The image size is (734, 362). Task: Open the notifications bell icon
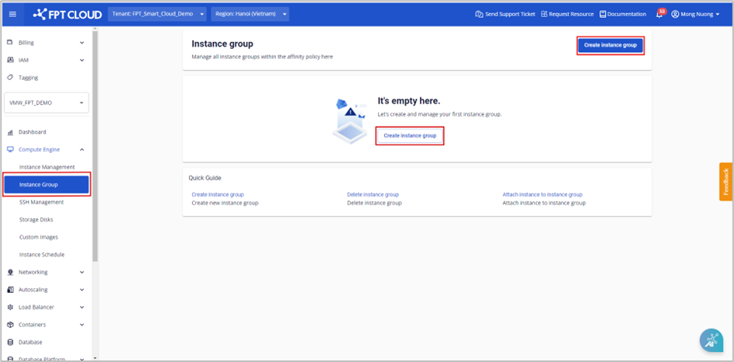coord(659,14)
